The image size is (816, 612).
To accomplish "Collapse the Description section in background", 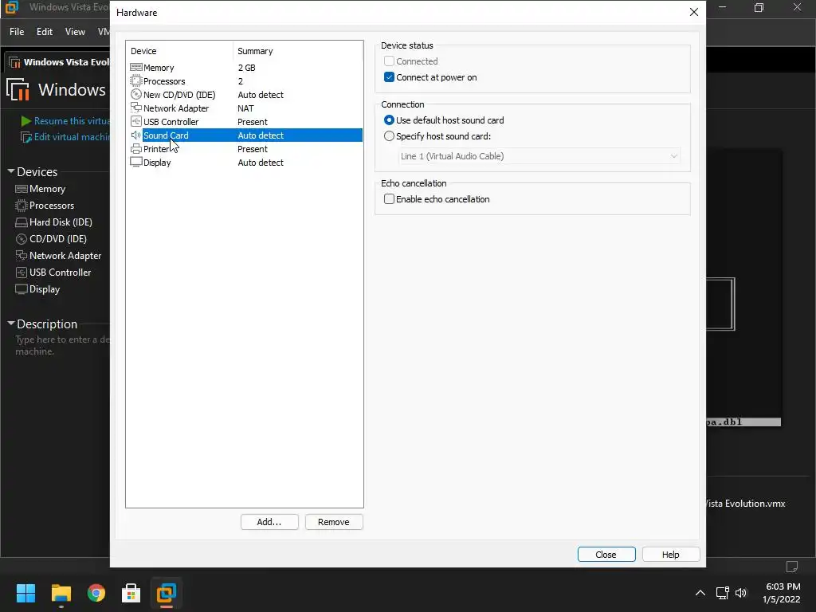I will pos(11,324).
